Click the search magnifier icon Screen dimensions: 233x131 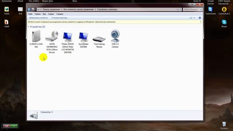pyautogui.click(x=201, y=9)
